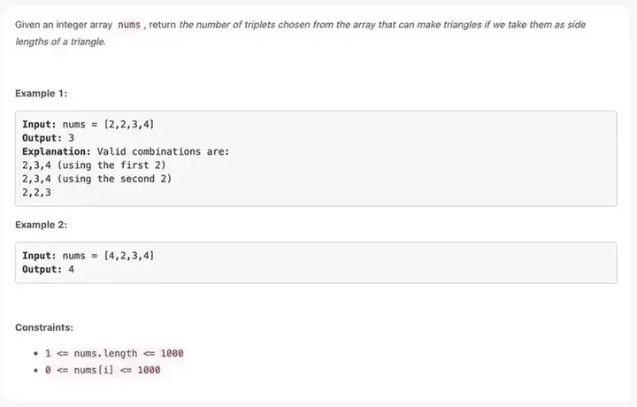Click the '2,2,3' combination line
The height and width of the screenshot is (407, 637).
coord(36,193)
